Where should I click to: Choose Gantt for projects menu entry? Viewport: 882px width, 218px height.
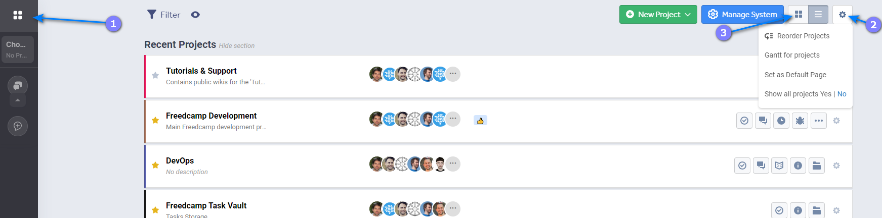(x=792, y=55)
